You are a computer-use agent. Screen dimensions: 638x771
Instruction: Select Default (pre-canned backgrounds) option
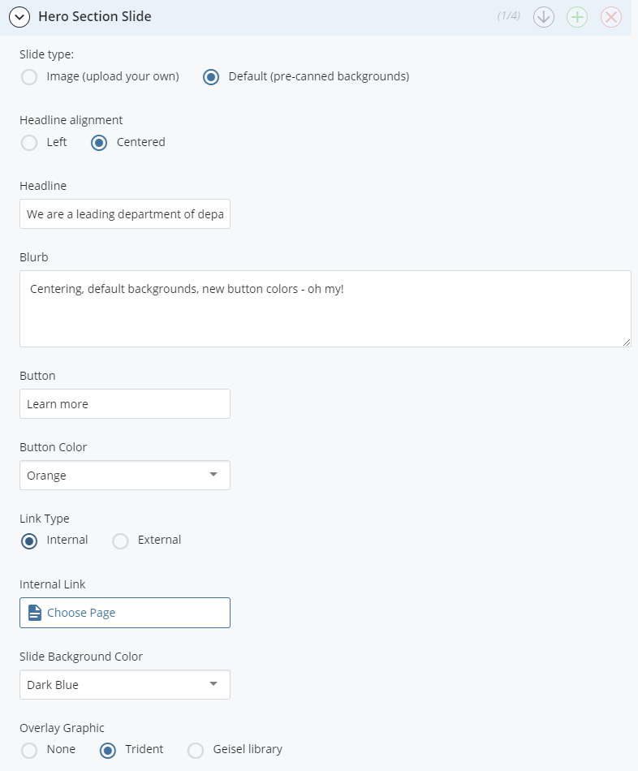[211, 77]
